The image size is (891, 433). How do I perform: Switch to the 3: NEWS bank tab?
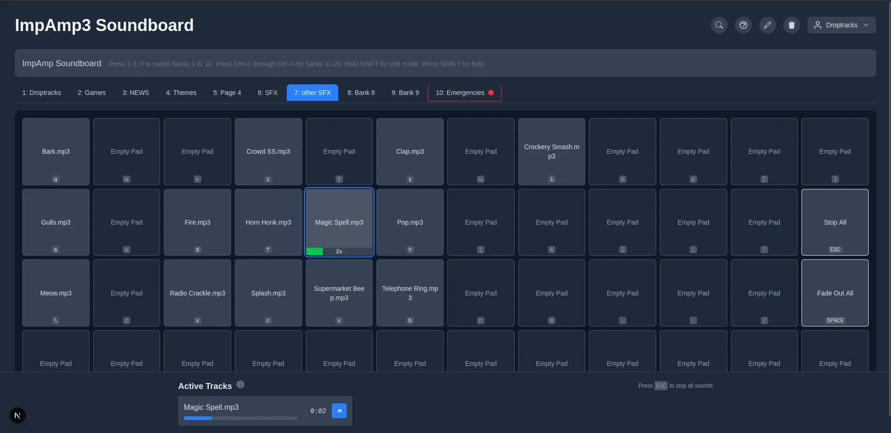pyautogui.click(x=136, y=93)
